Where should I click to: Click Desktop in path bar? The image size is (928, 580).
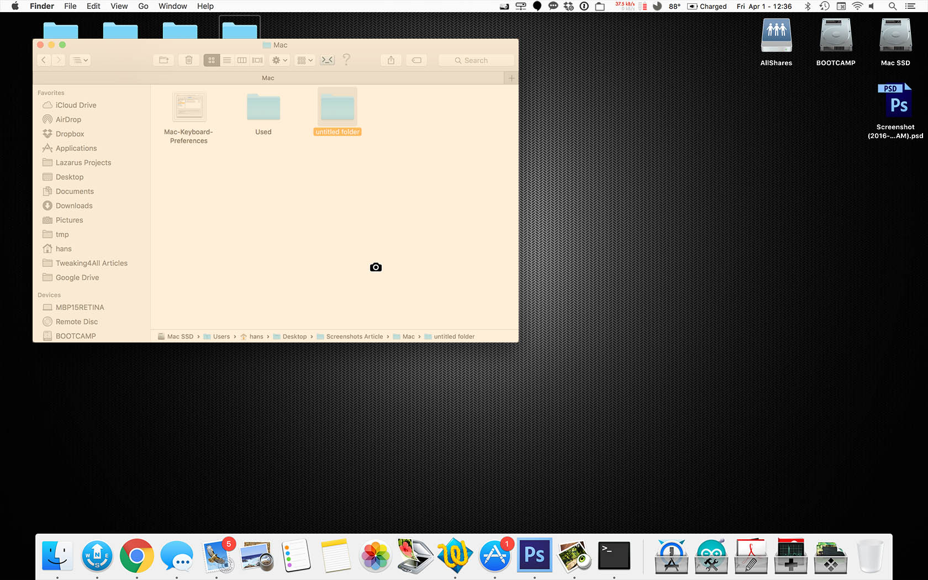[290, 336]
